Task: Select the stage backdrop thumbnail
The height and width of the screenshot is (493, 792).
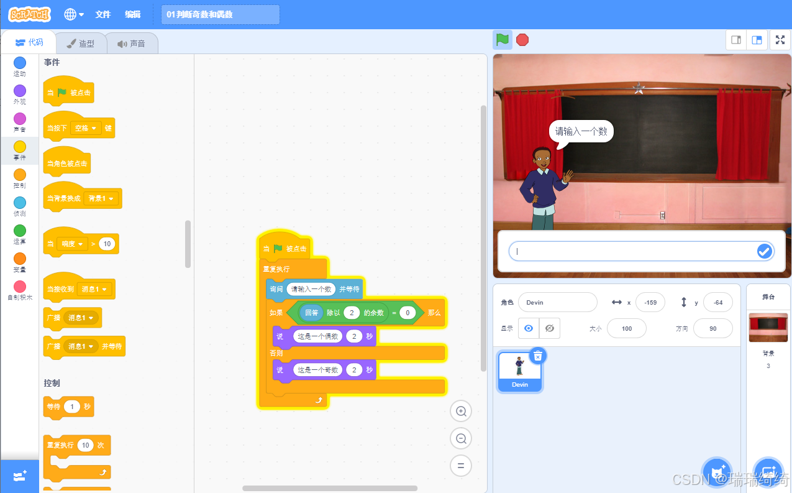Action: (x=768, y=328)
